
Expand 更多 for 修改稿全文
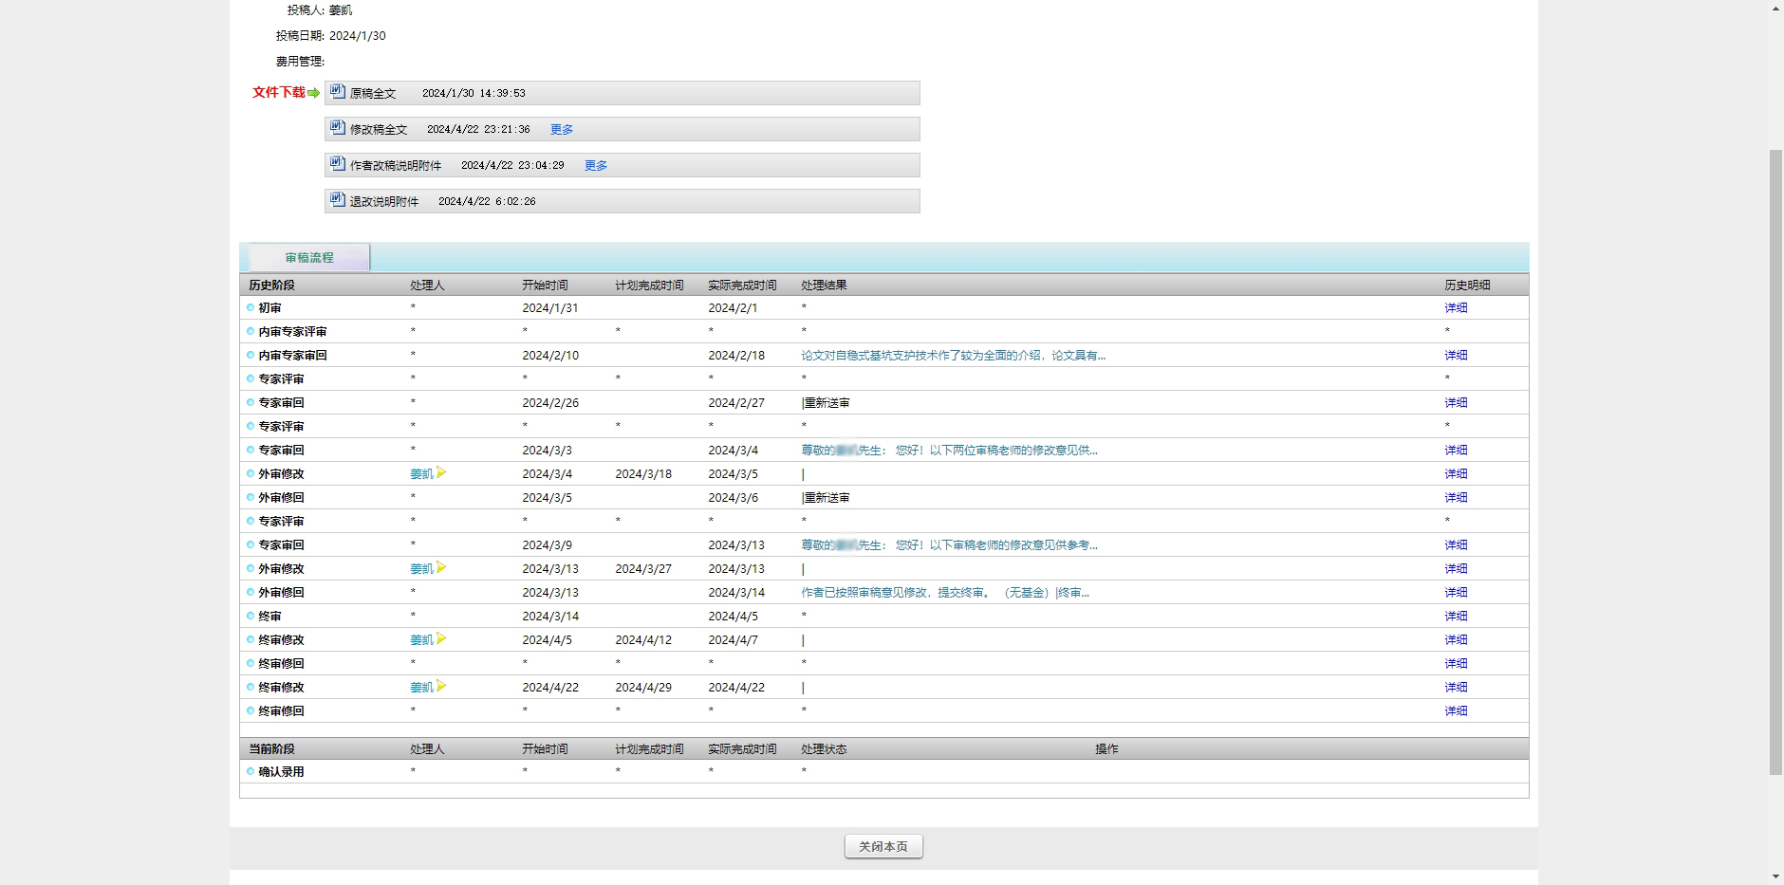coord(562,129)
